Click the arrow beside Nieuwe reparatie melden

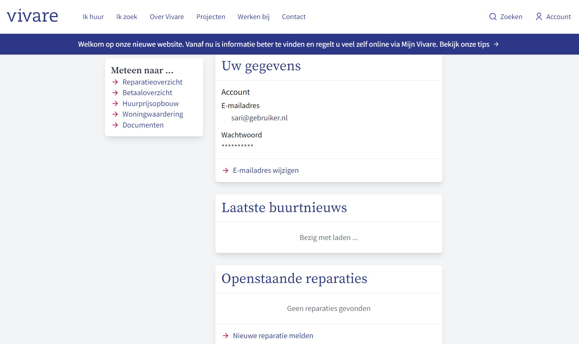point(225,336)
